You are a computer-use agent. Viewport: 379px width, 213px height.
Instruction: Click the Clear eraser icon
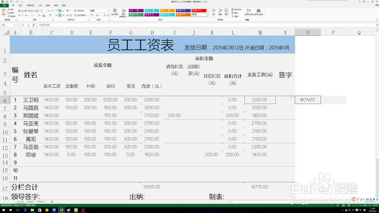coord(233,16)
